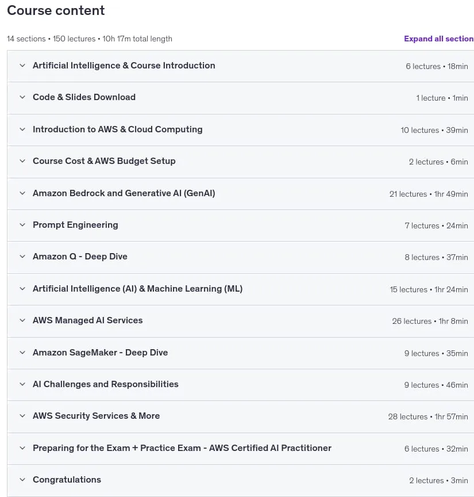This screenshot has height=497, width=474.
Task: Click Expand all sections link
Action: pos(438,39)
